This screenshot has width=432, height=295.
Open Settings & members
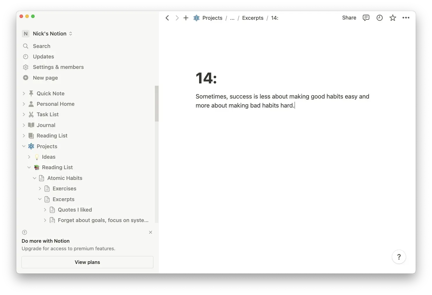tap(58, 67)
